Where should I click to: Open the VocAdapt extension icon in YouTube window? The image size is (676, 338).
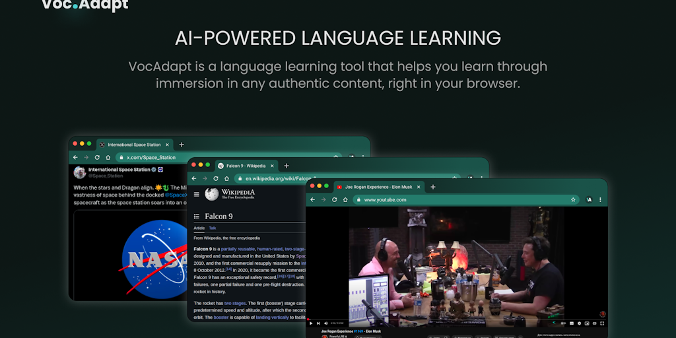click(x=589, y=199)
